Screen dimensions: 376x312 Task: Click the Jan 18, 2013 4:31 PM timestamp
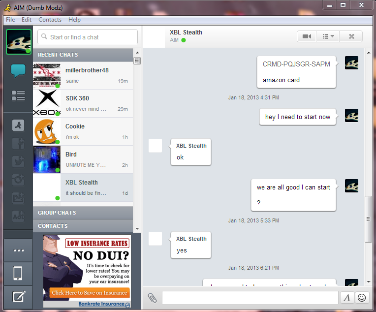pyautogui.click(x=253, y=97)
